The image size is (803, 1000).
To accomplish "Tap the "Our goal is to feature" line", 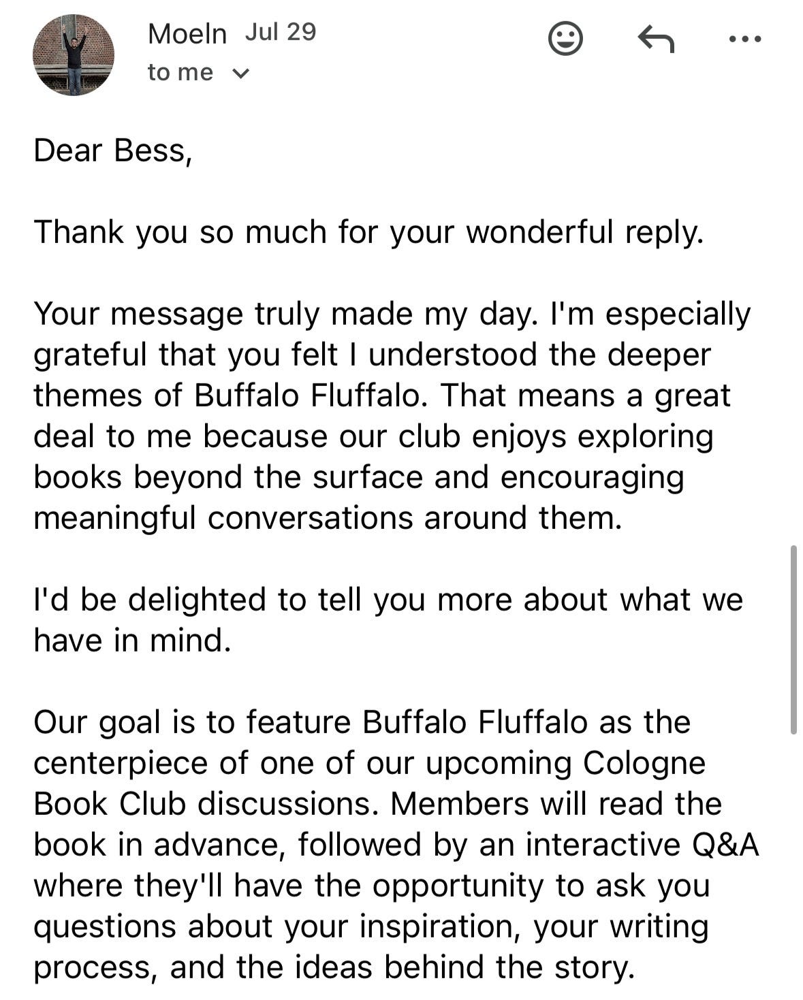I will click(362, 722).
